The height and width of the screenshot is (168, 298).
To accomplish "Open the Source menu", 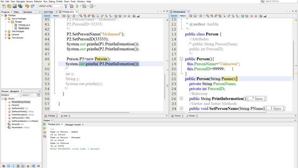I will click(29, 1).
